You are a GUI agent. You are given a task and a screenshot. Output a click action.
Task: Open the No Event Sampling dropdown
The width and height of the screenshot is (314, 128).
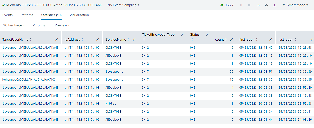pos(123,5)
